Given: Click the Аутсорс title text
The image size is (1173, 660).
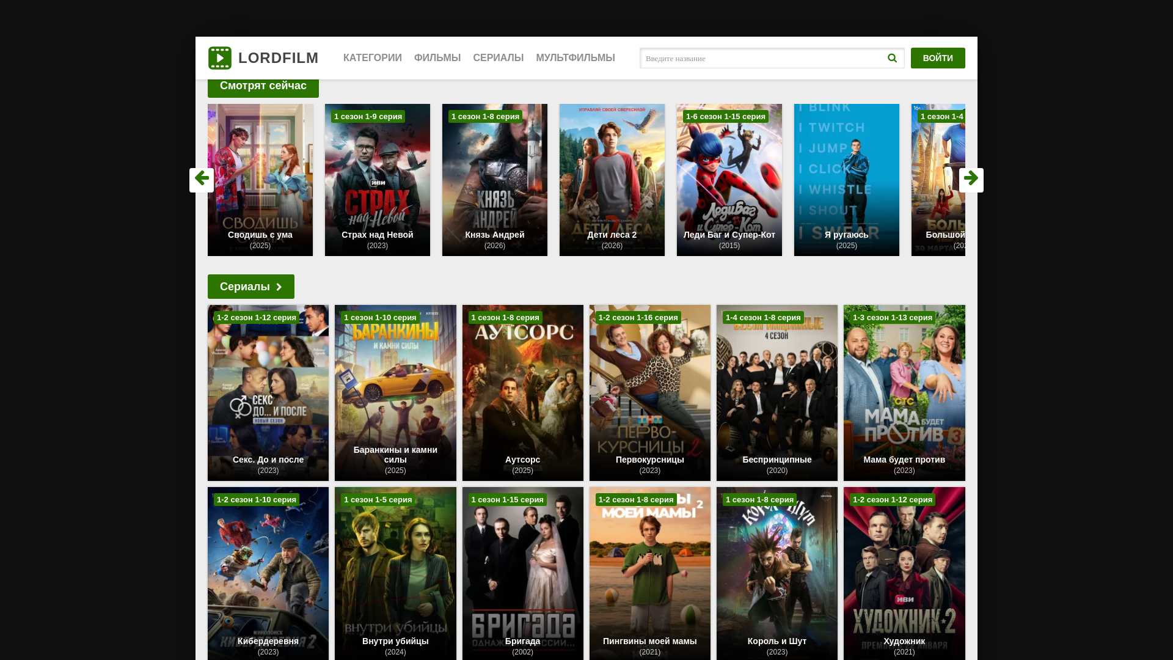Looking at the screenshot, I should [x=523, y=460].
